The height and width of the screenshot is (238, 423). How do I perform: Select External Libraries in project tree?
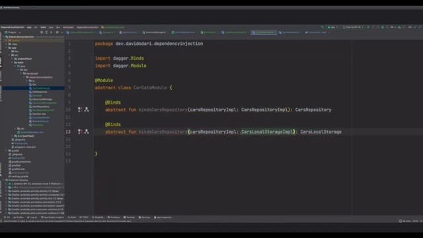point(17,180)
